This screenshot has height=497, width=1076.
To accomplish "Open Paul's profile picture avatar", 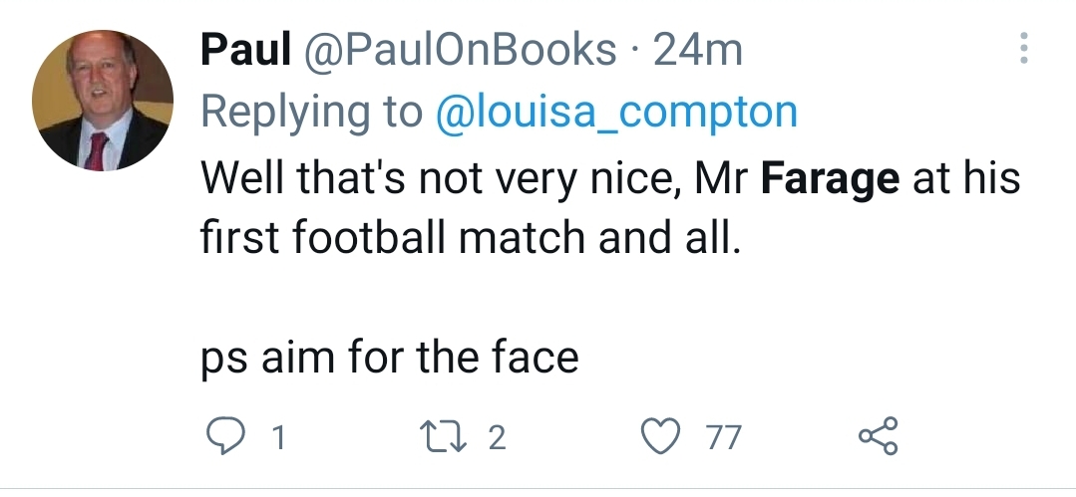I will pos(103,101).
